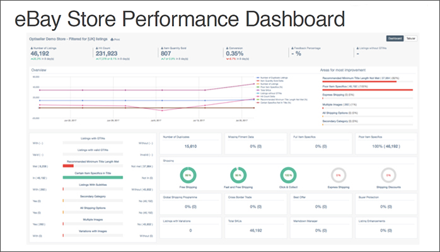This screenshot has width=440, height=252.
Task: Click the Number of Duplicates card
Action: coord(190,144)
